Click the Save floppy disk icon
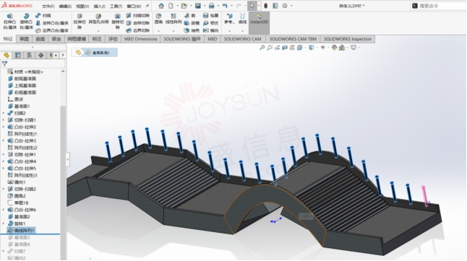Viewport: 467px width, 261px height. pyautogui.click(x=198, y=6)
